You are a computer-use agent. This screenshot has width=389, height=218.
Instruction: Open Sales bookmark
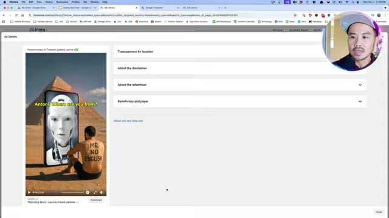click(291, 22)
